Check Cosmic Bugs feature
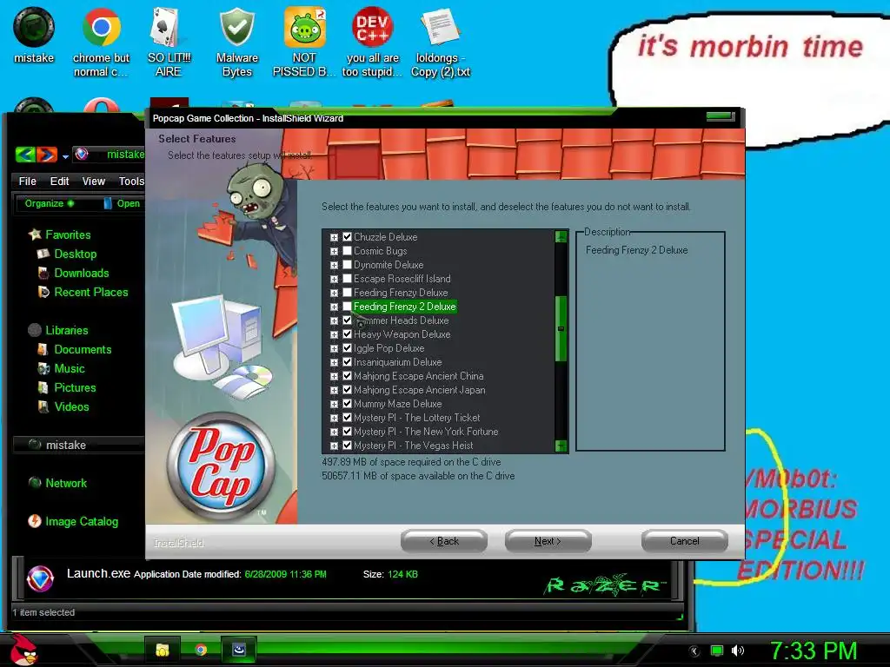This screenshot has width=890, height=667. pyautogui.click(x=347, y=251)
